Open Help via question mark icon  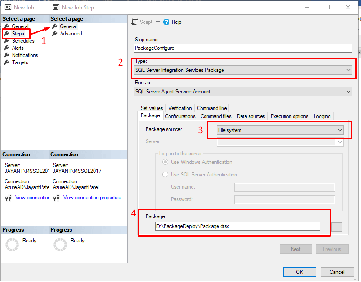tap(166, 22)
